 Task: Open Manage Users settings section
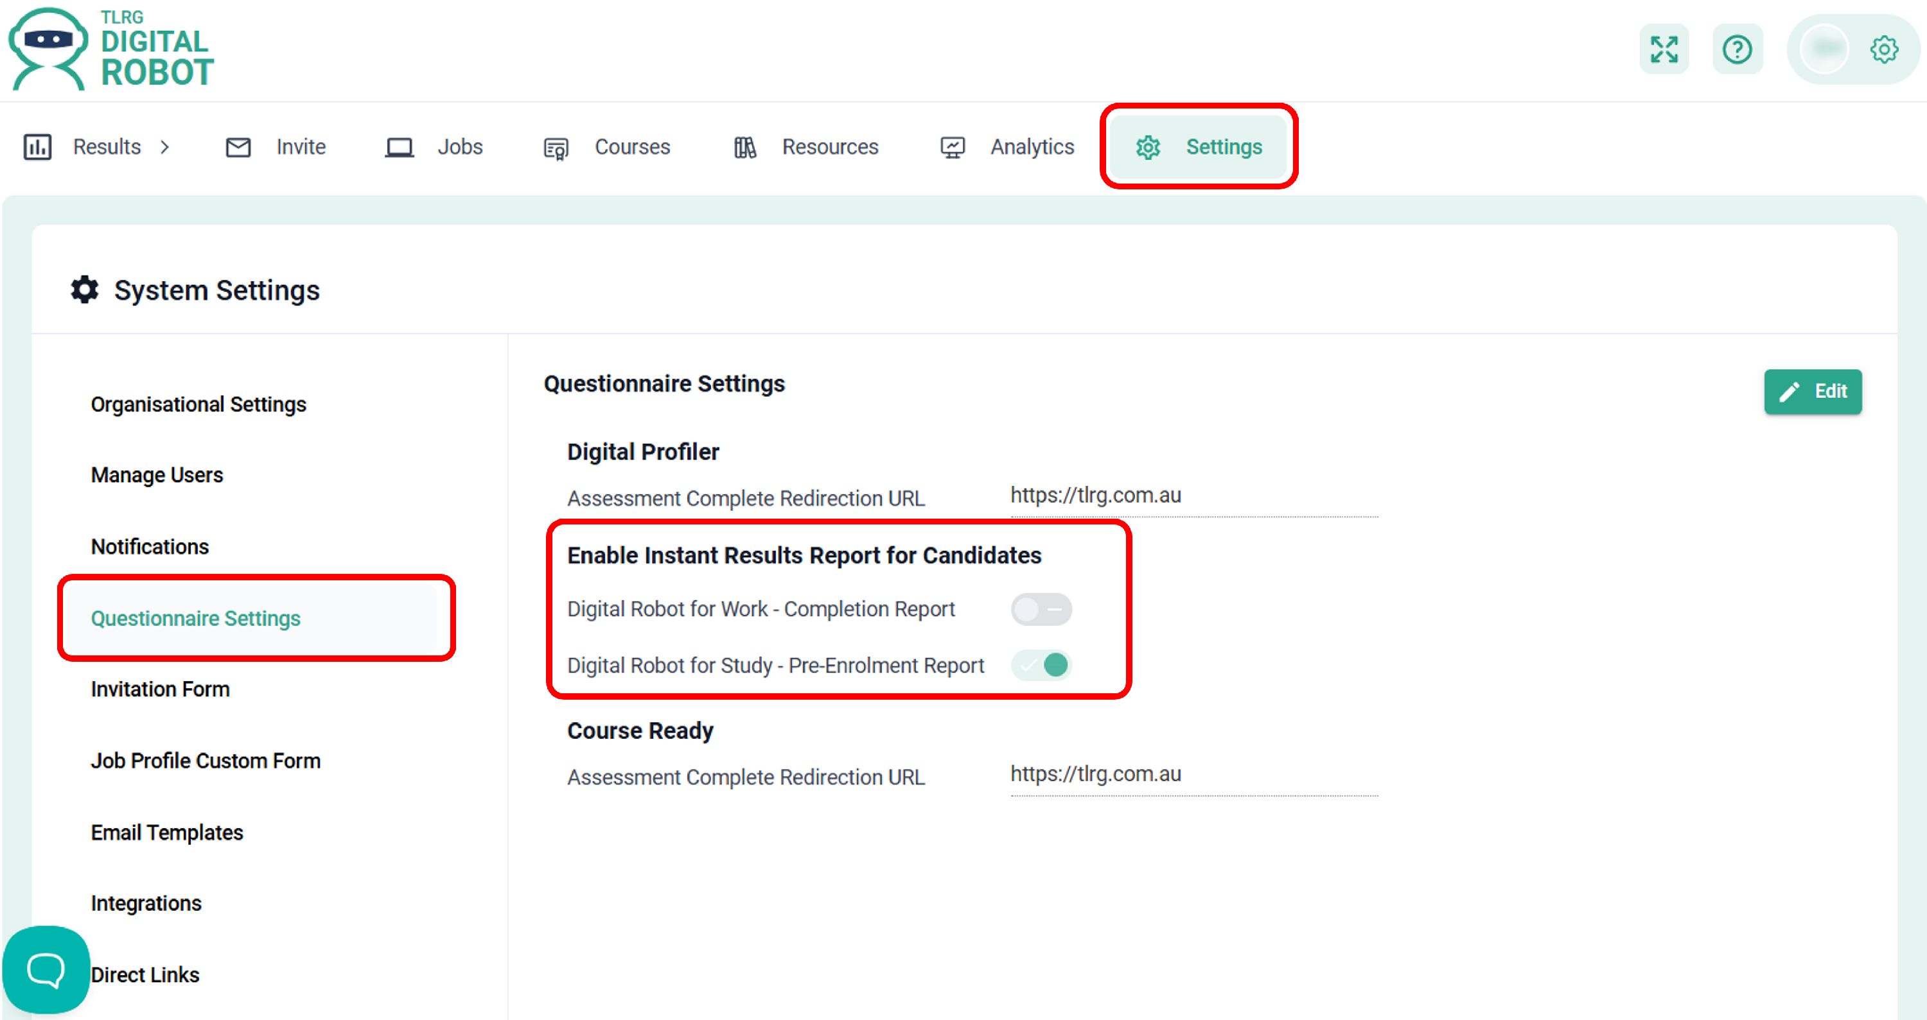pos(157,475)
